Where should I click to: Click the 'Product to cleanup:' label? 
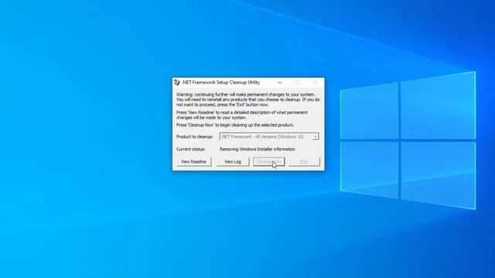click(x=194, y=137)
